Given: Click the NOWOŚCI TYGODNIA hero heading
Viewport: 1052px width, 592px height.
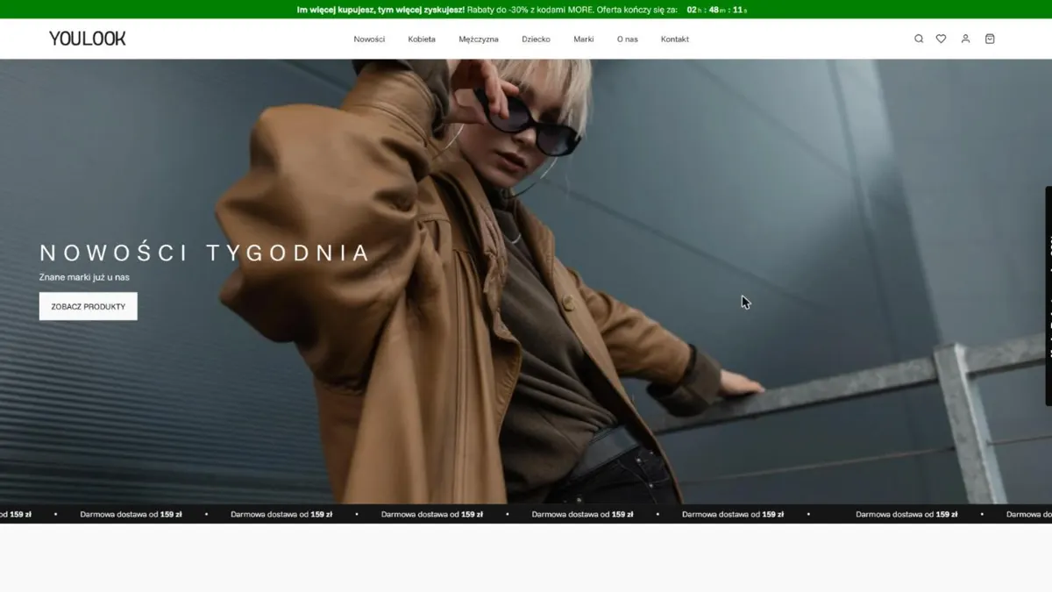Looking at the screenshot, I should tap(205, 253).
